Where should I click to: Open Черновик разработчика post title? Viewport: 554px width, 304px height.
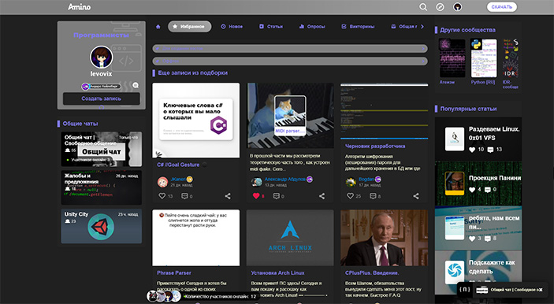pyautogui.click(x=375, y=146)
